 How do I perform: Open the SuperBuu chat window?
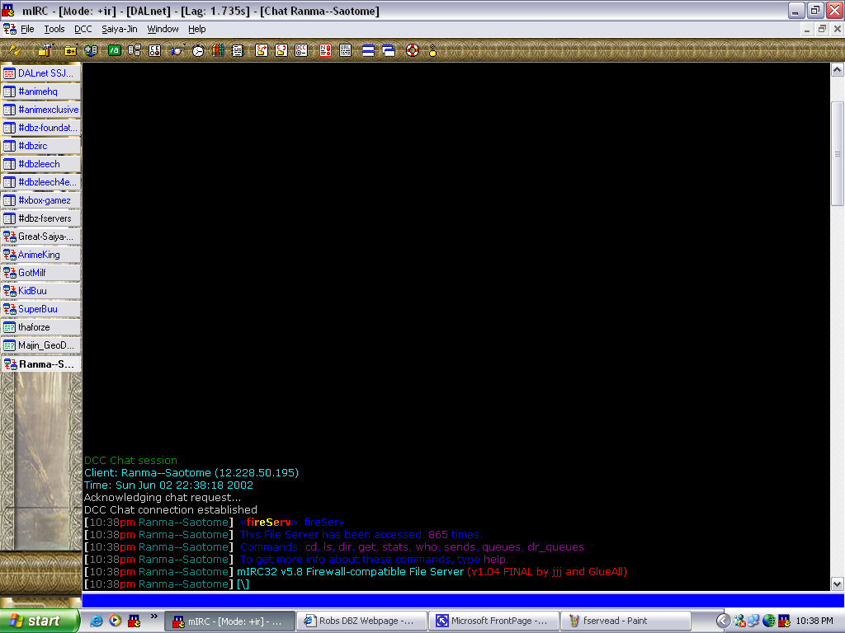pyautogui.click(x=41, y=309)
